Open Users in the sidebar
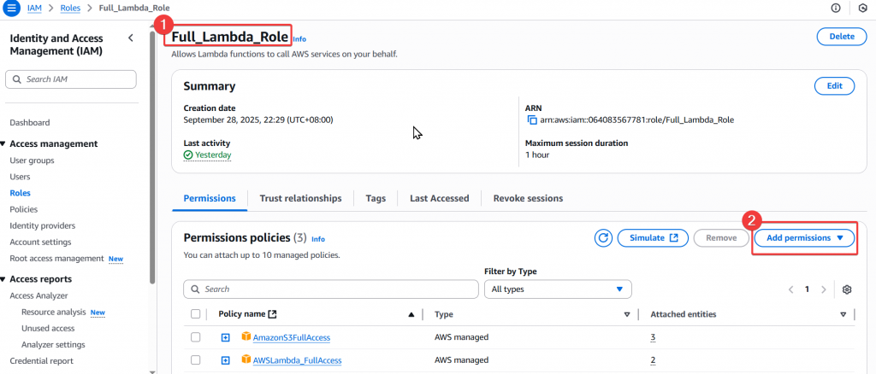 click(21, 177)
